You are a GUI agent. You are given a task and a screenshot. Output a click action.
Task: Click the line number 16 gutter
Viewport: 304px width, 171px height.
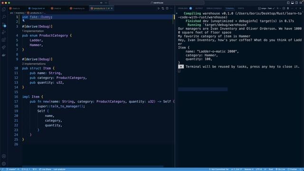coord(16,96)
